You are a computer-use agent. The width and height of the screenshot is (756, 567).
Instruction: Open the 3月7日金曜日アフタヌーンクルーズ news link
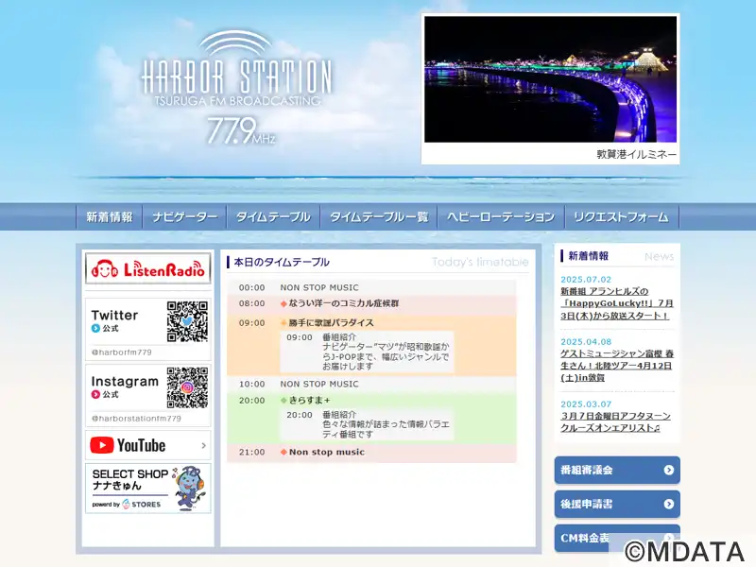pyautogui.click(x=616, y=421)
